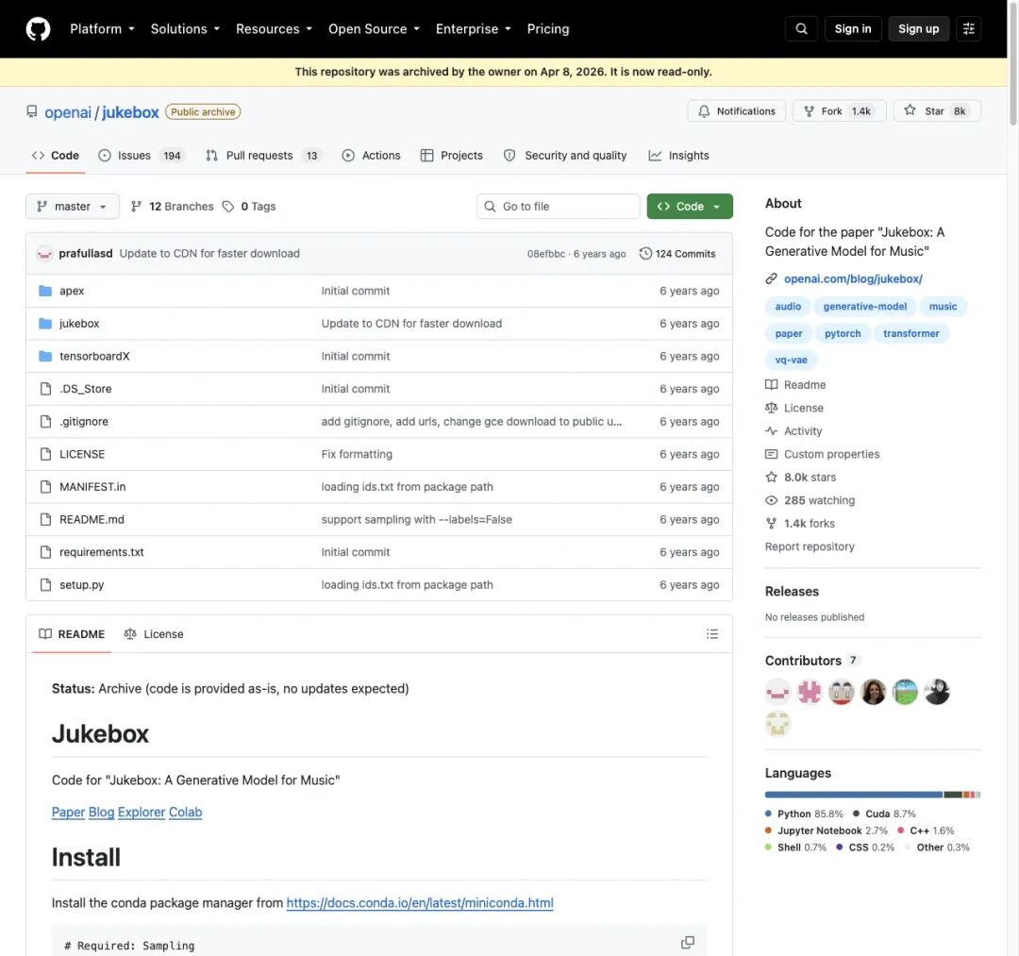Open the green Code dropdown button
Image resolution: width=1019 pixels, height=956 pixels.
690,206
